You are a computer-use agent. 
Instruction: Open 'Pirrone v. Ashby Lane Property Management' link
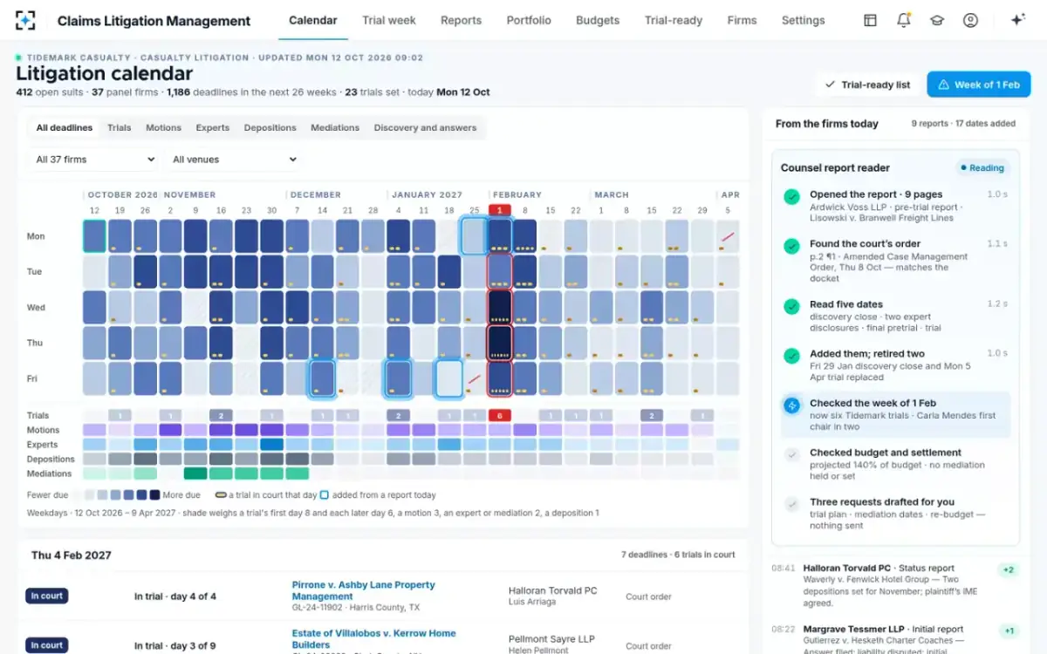(x=363, y=590)
